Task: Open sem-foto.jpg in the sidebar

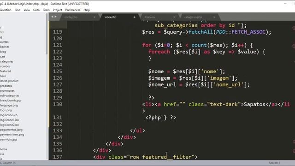Action: click(8, 139)
